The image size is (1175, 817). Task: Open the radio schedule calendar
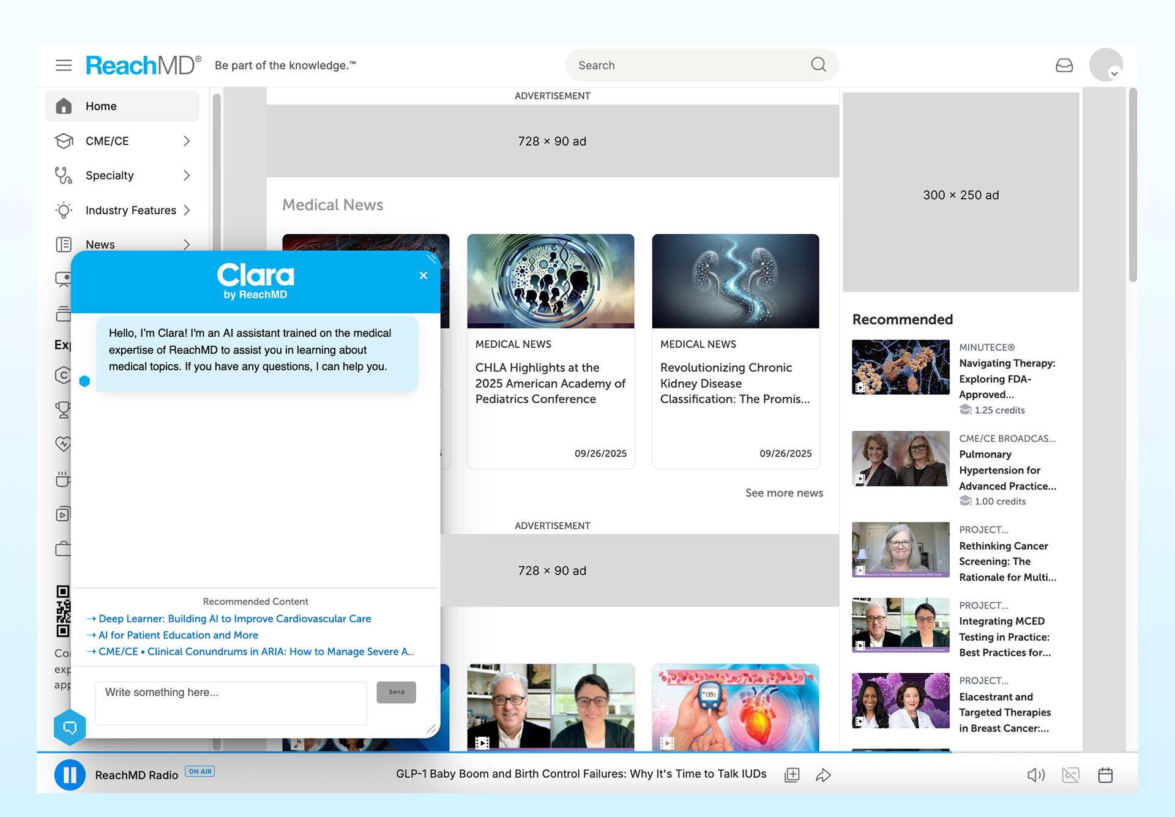1105,775
